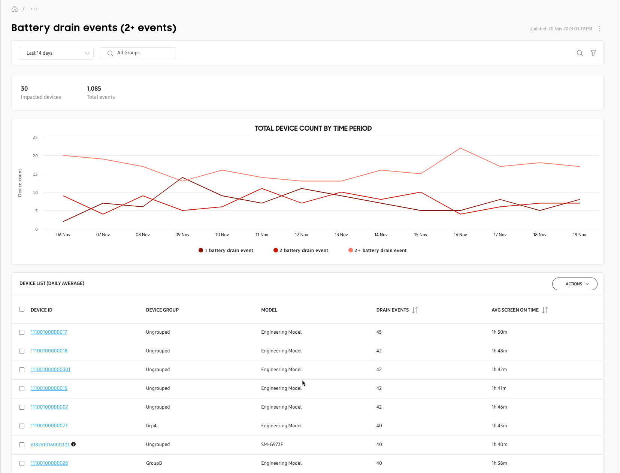Viewport: 620px width, 473px height.
Task: Click the Device ID column header
Action: [42, 310]
